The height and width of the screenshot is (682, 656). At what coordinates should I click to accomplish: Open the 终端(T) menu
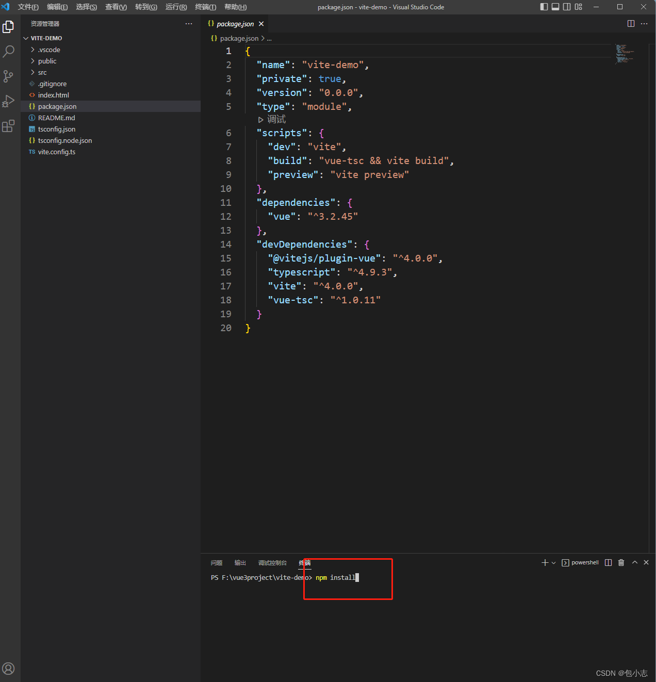pos(206,7)
